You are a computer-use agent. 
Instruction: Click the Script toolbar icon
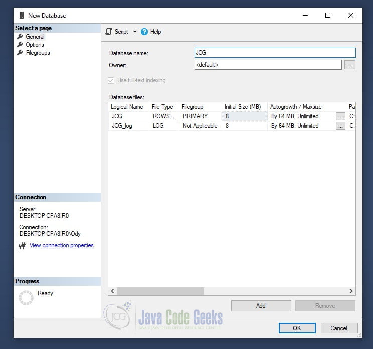point(109,32)
